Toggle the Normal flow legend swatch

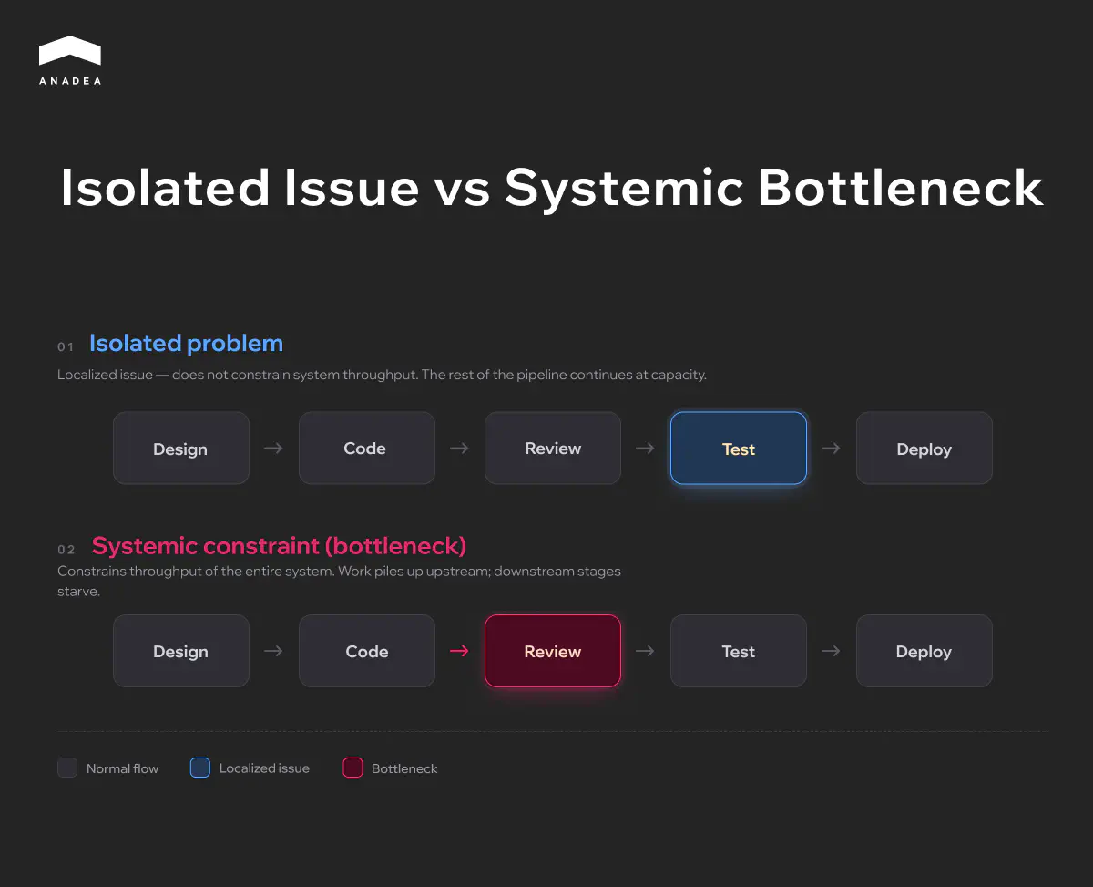(67, 768)
